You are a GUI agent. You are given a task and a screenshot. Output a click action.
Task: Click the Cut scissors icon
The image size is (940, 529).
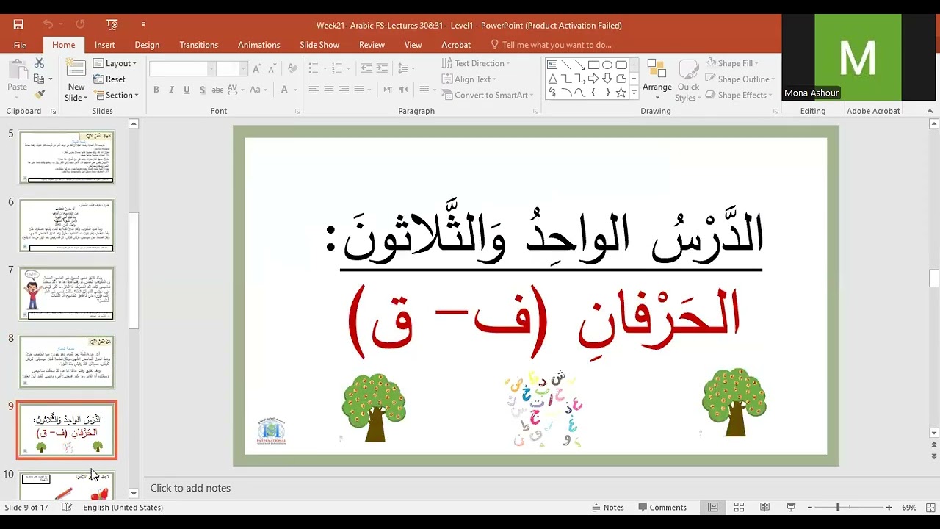click(x=39, y=63)
